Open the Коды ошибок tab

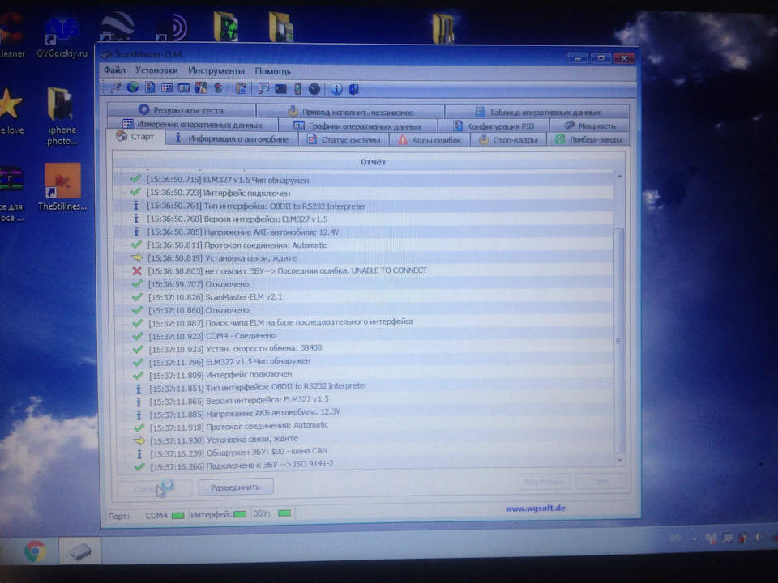[430, 140]
